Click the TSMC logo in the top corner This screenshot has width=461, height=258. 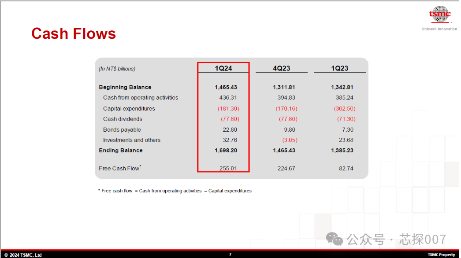(440, 14)
